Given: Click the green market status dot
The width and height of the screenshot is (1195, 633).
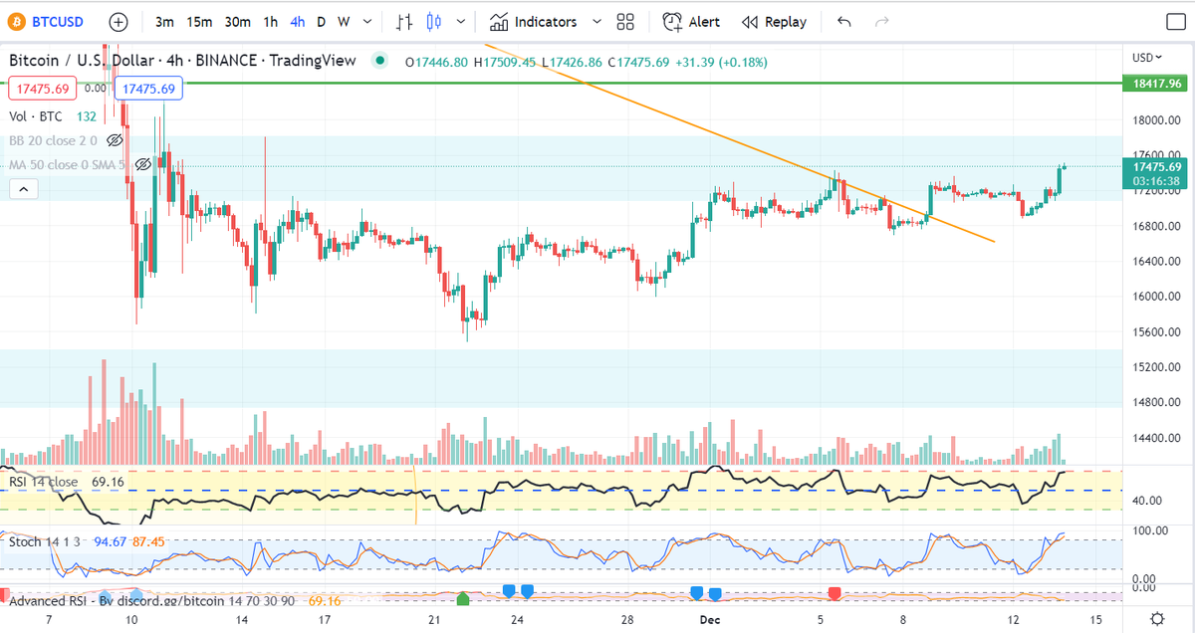Looking at the screenshot, I should coord(379,61).
